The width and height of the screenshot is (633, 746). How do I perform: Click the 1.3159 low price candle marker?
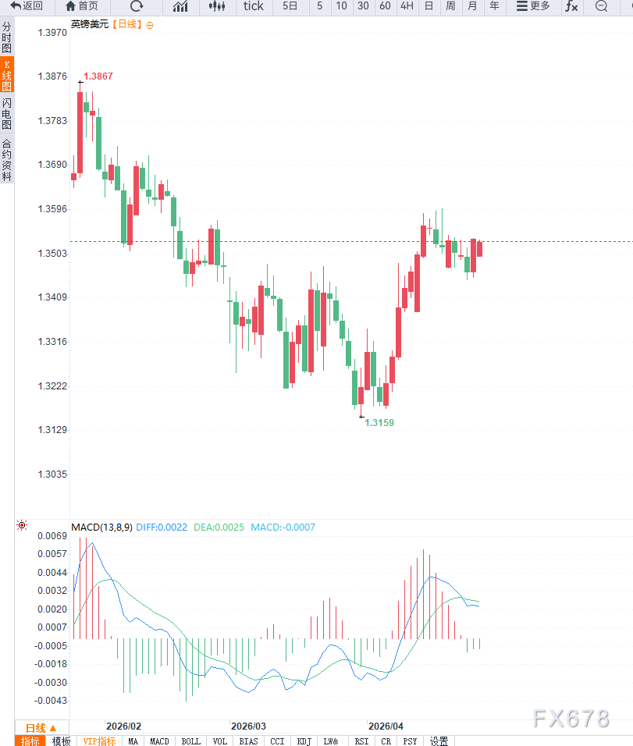click(361, 417)
